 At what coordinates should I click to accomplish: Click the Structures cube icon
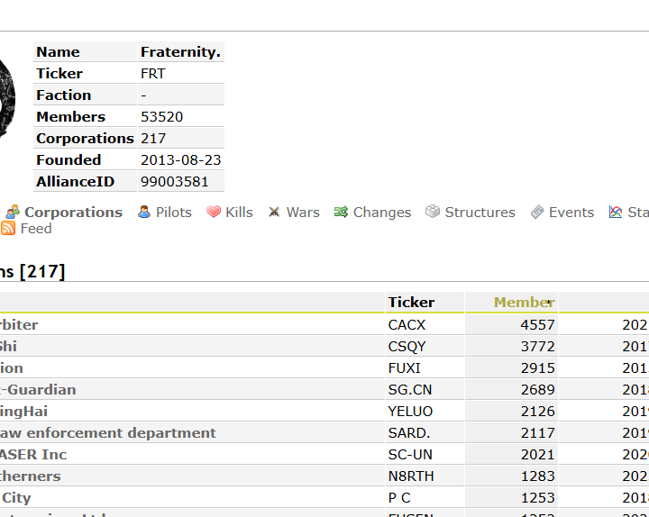click(433, 213)
